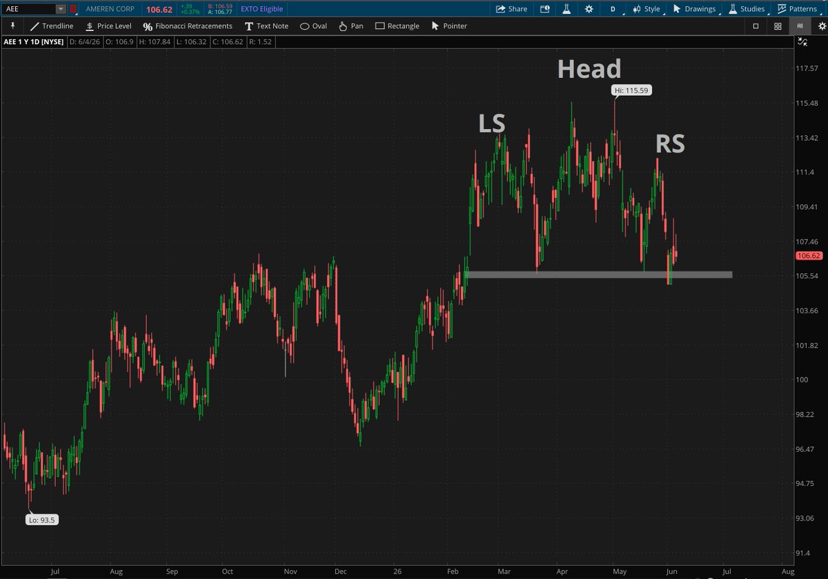The height and width of the screenshot is (579, 828).
Task: Open the Studies menu
Action: pos(747,9)
